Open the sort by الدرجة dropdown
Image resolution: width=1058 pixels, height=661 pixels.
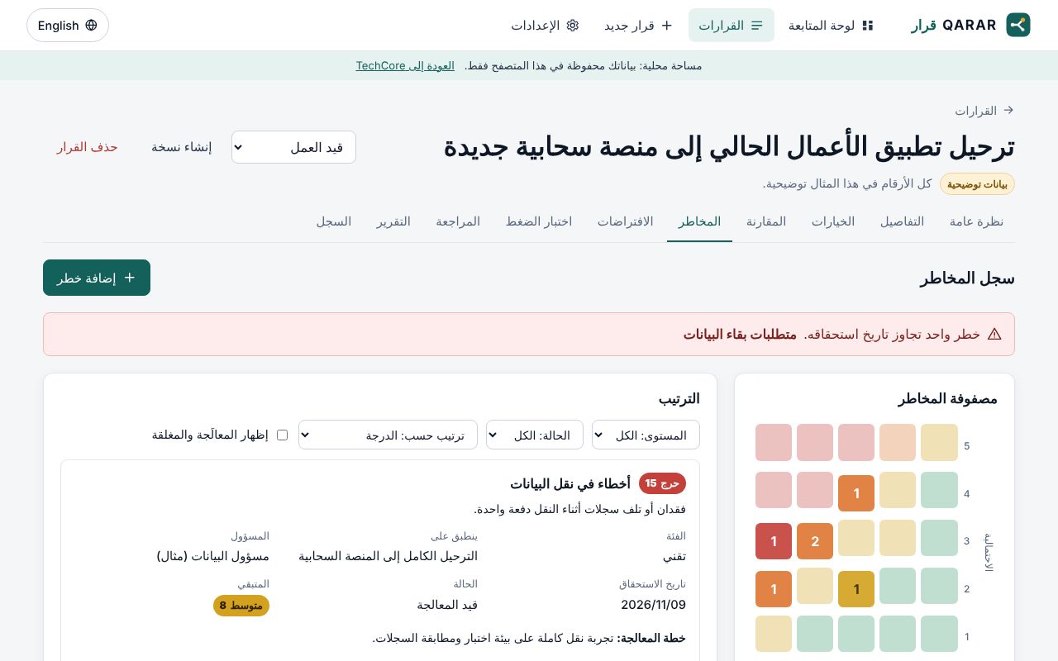click(x=388, y=435)
